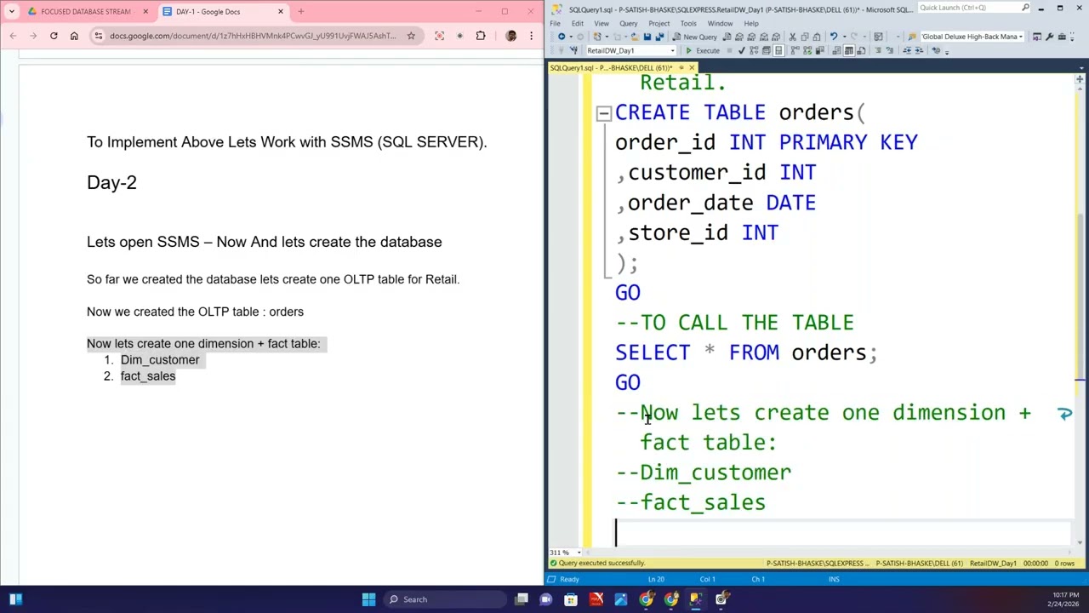Viewport: 1089px width, 613px height.
Task: Open Task View from the taskbar
Action: click(522, 599)
